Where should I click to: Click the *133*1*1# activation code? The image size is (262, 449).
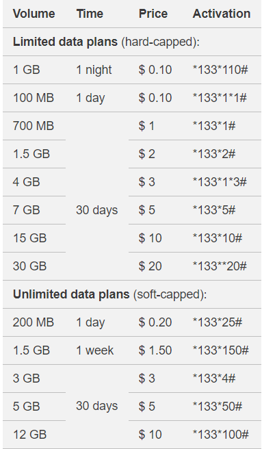click(220, 98)
